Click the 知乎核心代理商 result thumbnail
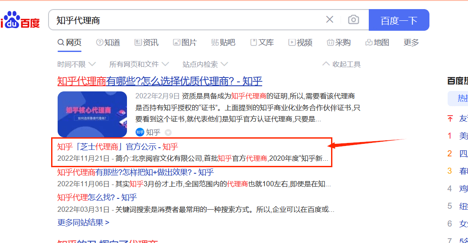Image resolution: width=468 pixels, height=243 pixels. pyautogui.click(x=92, y=114)
